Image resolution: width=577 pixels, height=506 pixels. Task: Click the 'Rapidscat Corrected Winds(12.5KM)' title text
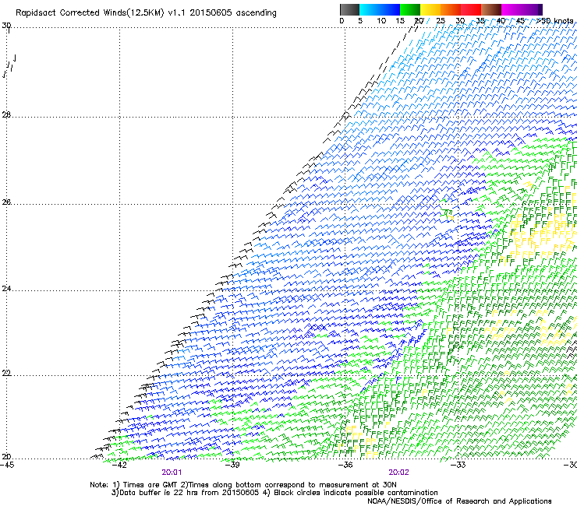coord(90,13)
